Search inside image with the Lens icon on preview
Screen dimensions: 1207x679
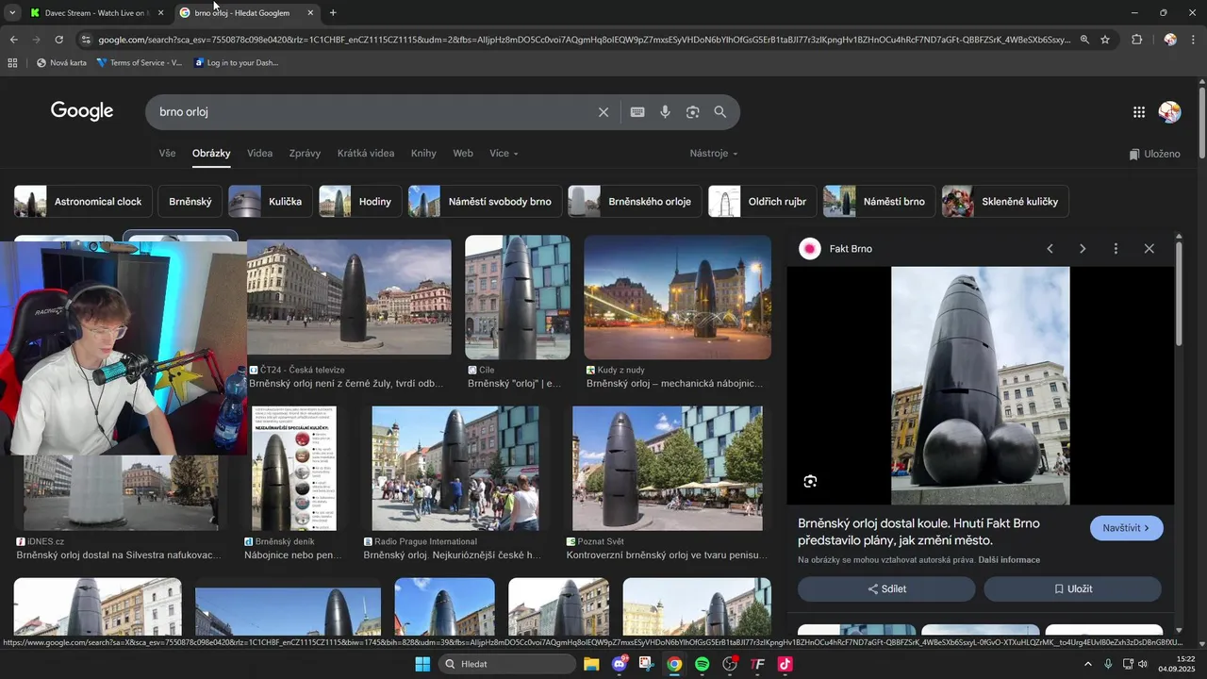tap(810, 482)
